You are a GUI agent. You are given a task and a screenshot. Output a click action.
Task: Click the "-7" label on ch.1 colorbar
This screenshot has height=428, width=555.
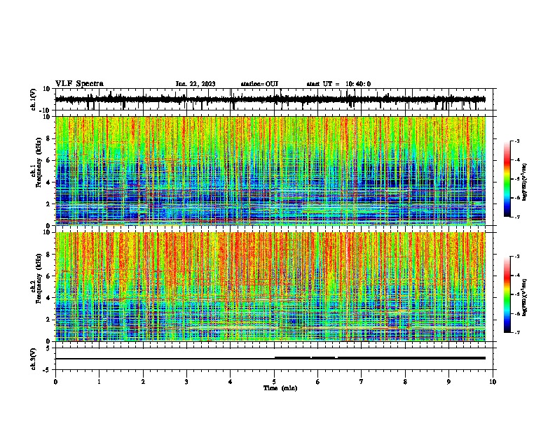pyautogui.click(x=517, y=217)
